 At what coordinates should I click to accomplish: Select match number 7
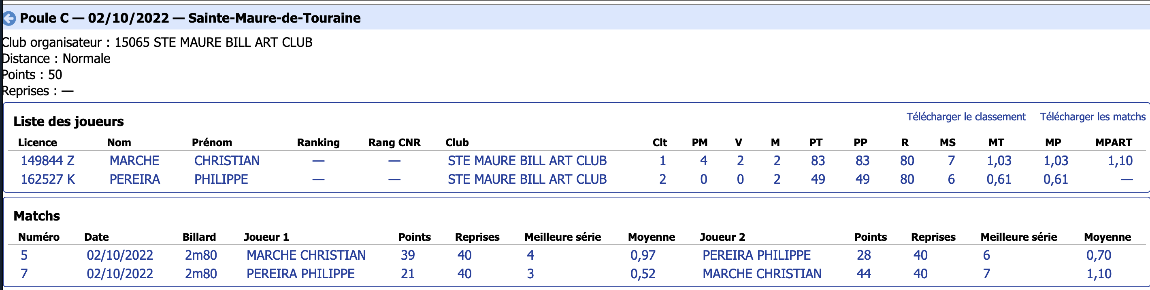click(24, 273)
